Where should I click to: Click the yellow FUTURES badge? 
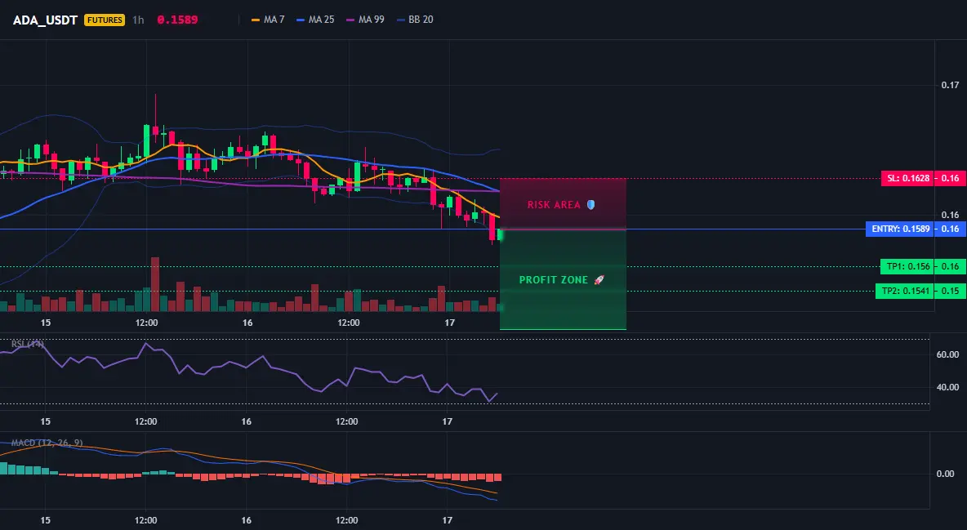tap(105, 20)
